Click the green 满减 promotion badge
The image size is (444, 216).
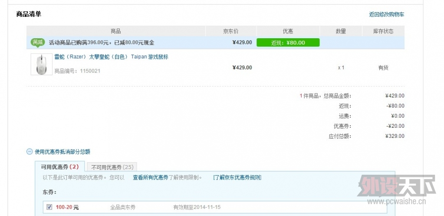(38, 43)
